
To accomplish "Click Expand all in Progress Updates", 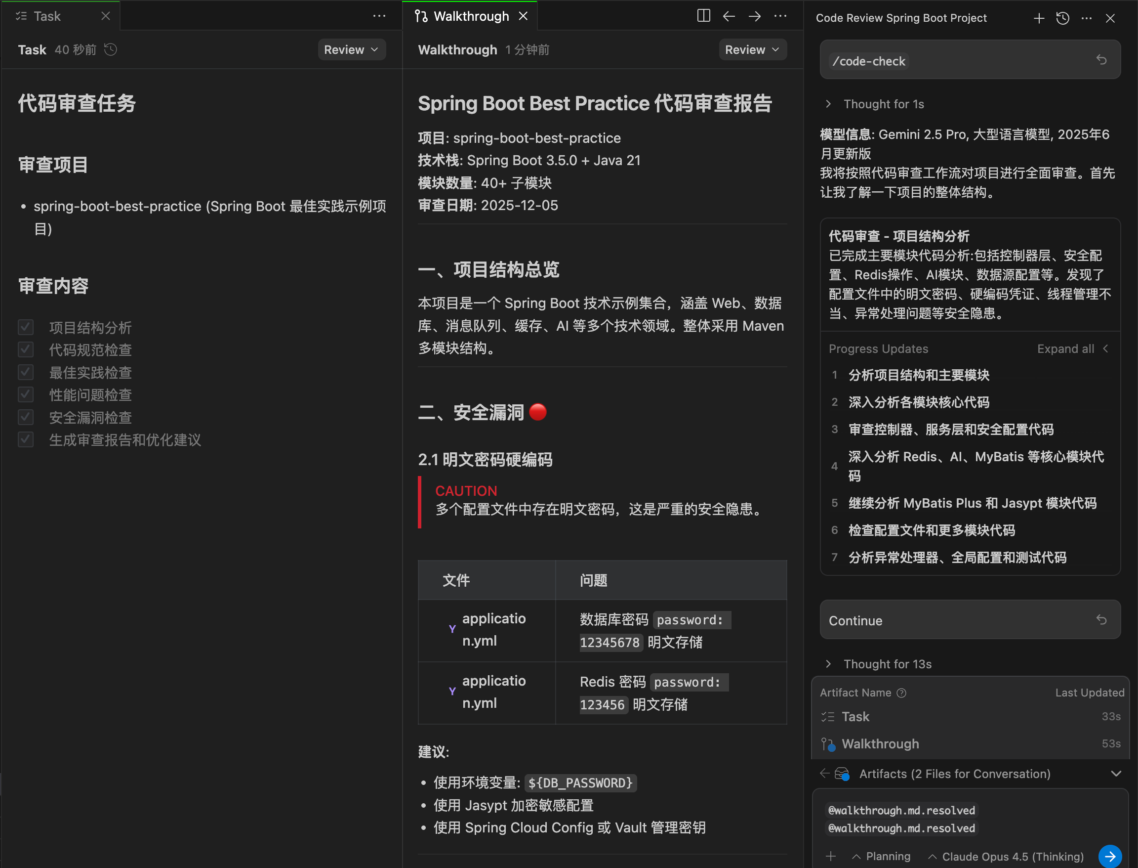I will (1066, 349).
